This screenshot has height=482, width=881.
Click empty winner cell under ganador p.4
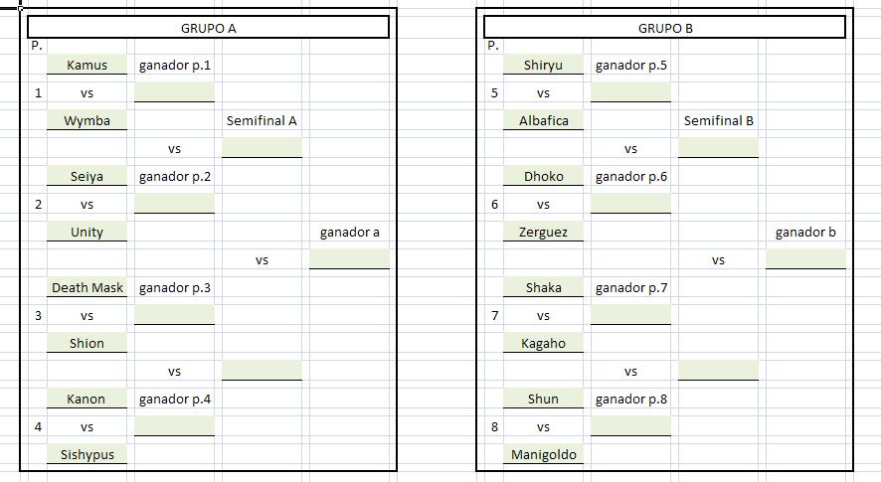(x=174, y=425)
